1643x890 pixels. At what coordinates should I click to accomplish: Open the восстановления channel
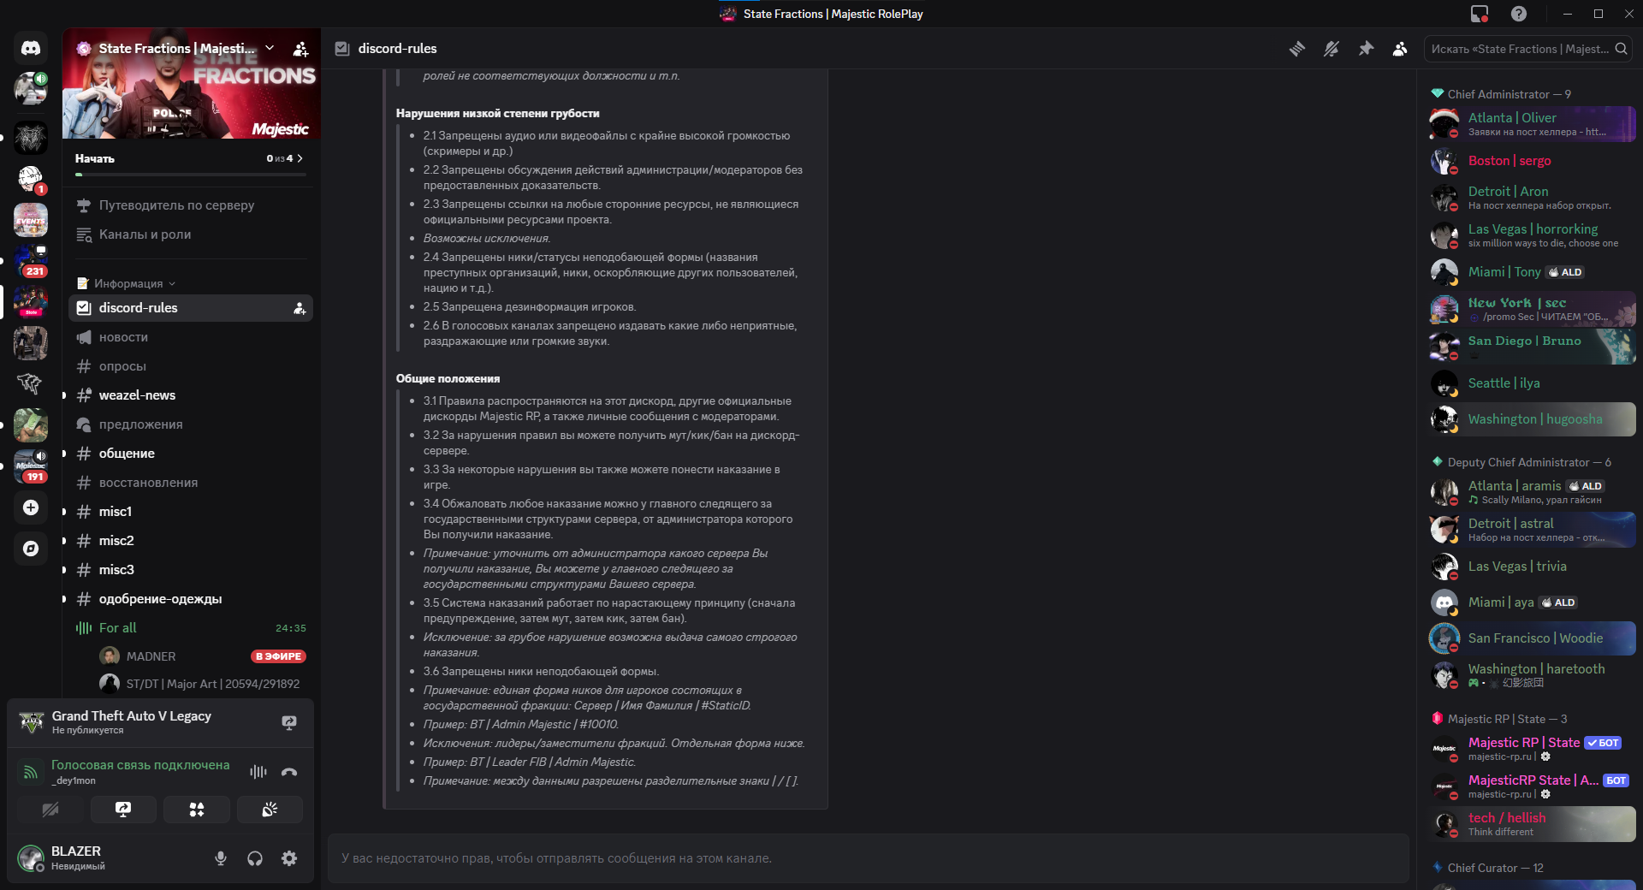[x=191, y=483]
